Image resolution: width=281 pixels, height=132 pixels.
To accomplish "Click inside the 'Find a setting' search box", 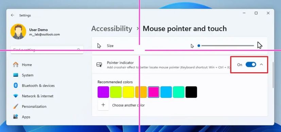I will (47, 50).
